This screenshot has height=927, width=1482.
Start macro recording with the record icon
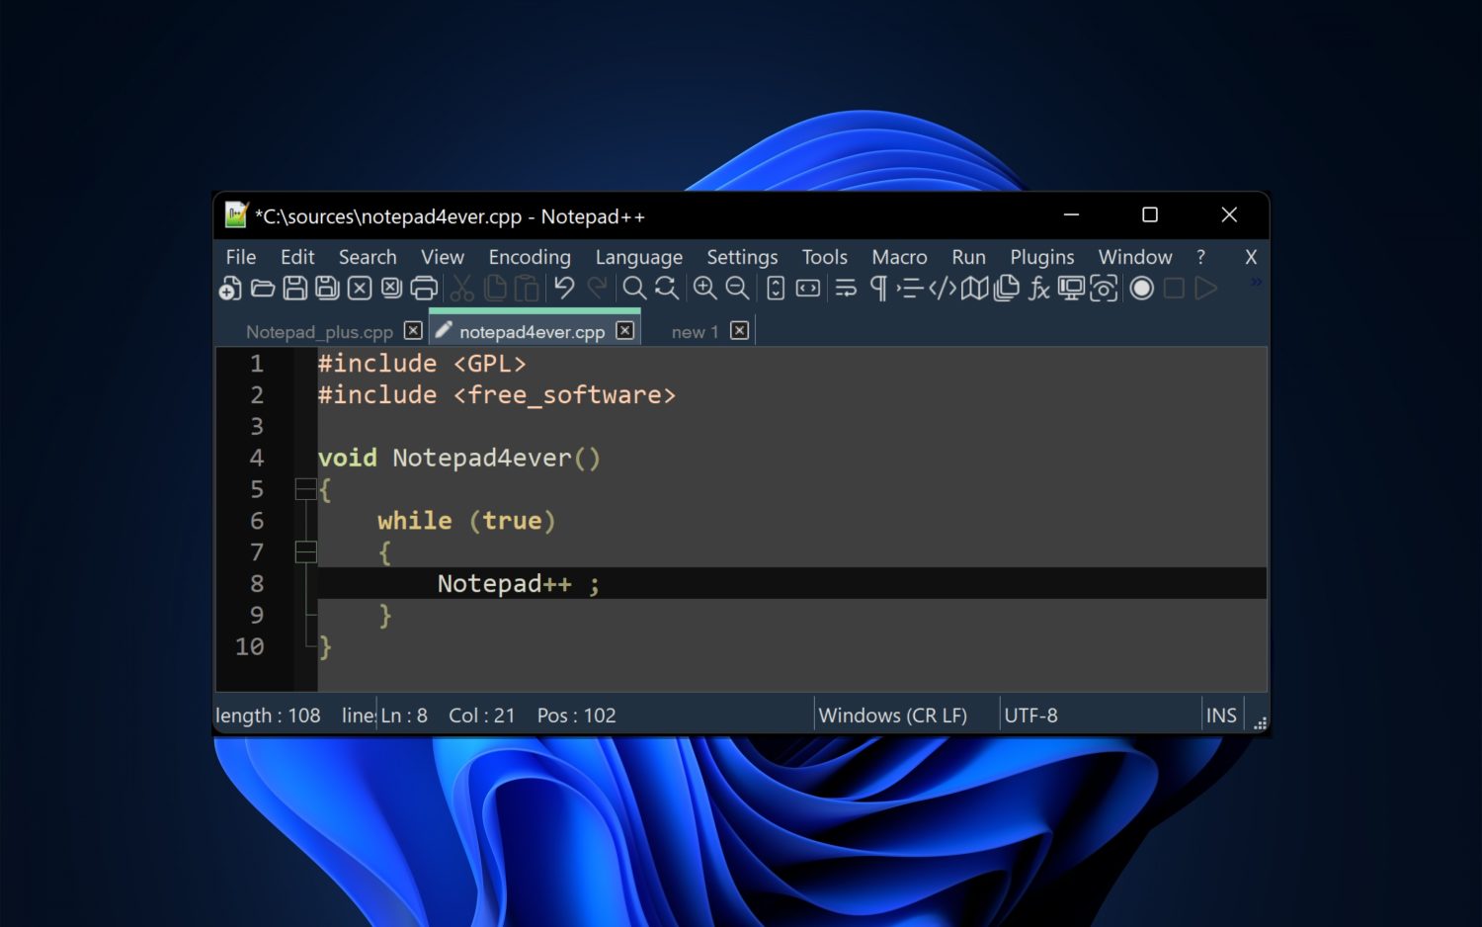point(1141,288)
